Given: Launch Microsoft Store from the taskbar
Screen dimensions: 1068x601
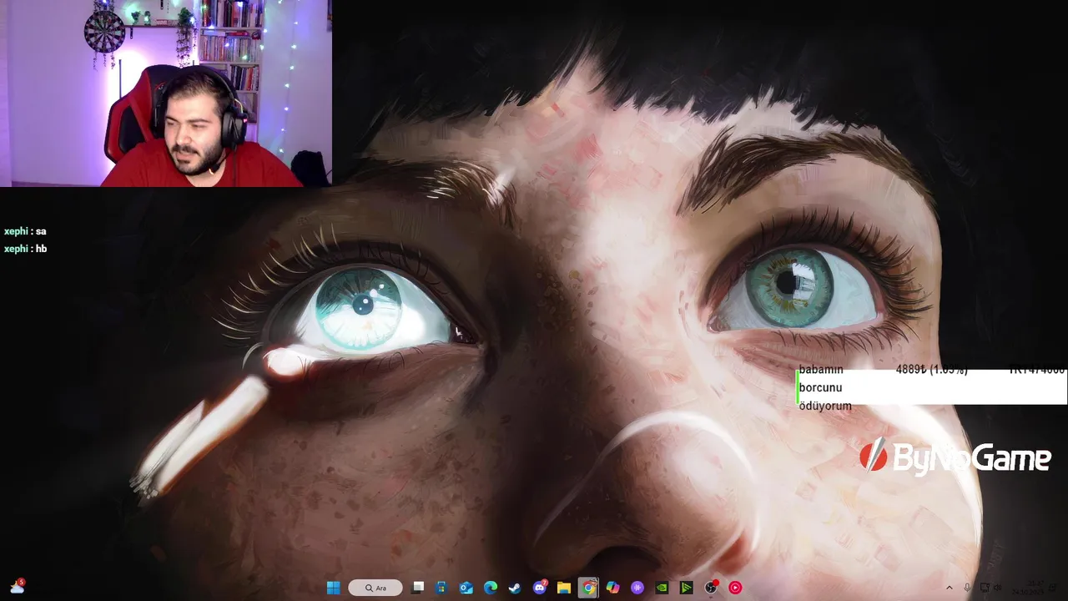Looking at the screenshot, I should tap(441, 588).
